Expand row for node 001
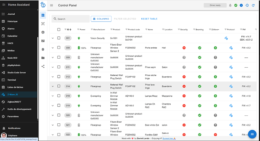 pyautogui.click(x=52, y=38)
